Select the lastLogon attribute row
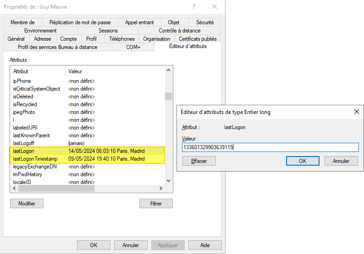Viewport: 364px width, 254px height. click(88, 151)
